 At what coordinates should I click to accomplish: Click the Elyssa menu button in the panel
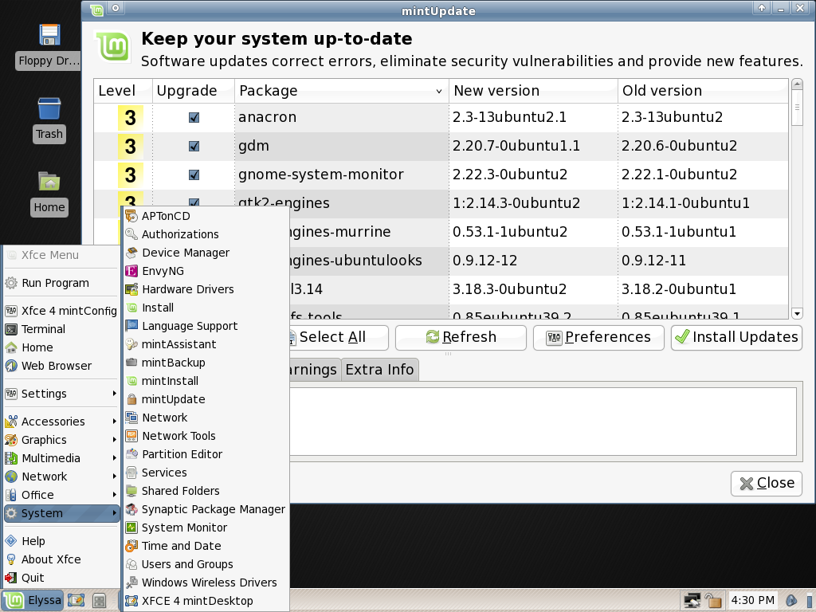[x=33, y=601]
